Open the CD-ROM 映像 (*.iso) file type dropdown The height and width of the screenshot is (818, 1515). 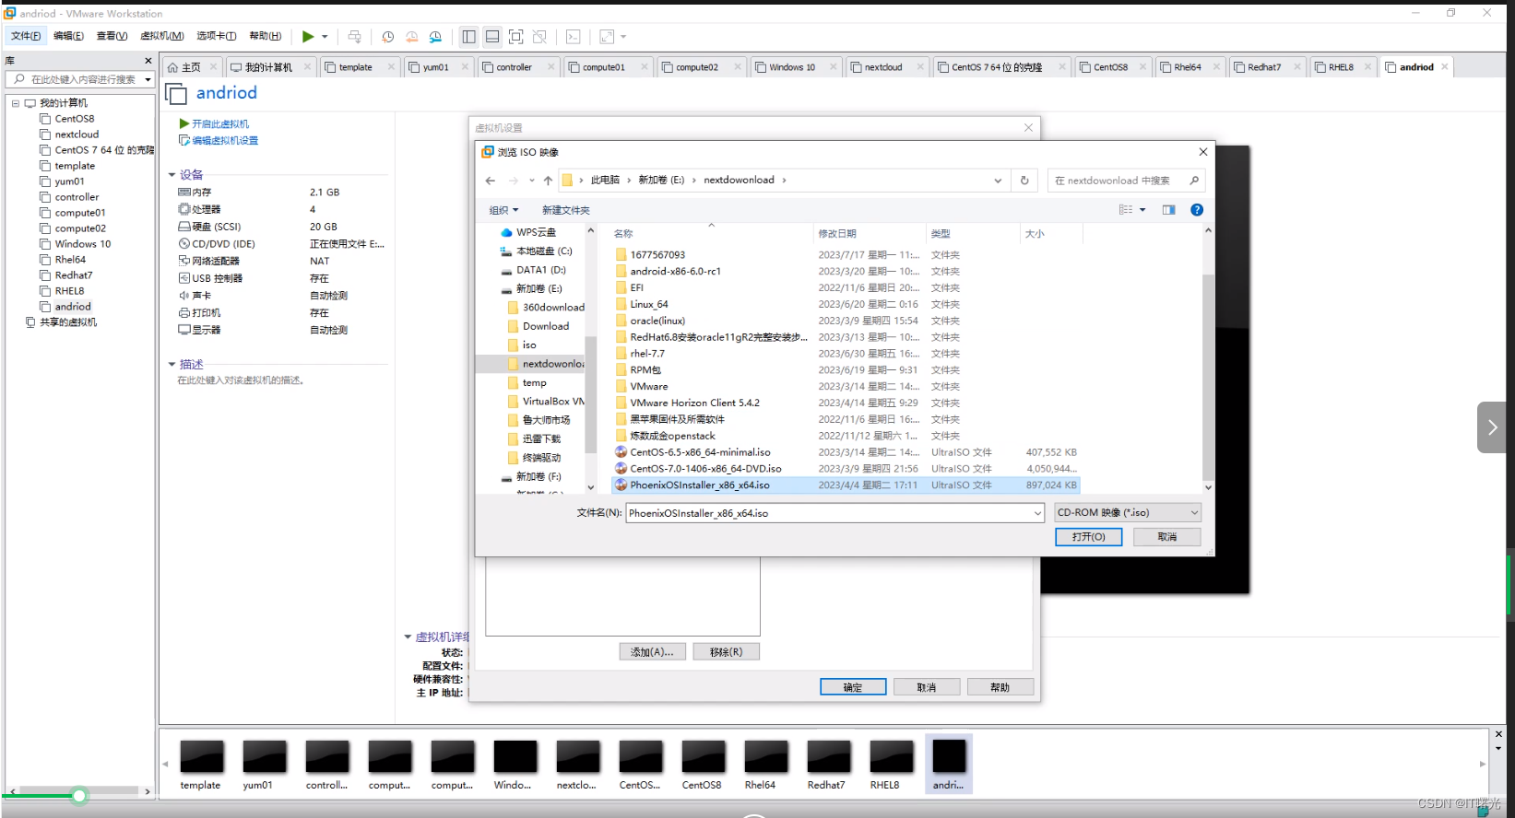click(1128, 513)
